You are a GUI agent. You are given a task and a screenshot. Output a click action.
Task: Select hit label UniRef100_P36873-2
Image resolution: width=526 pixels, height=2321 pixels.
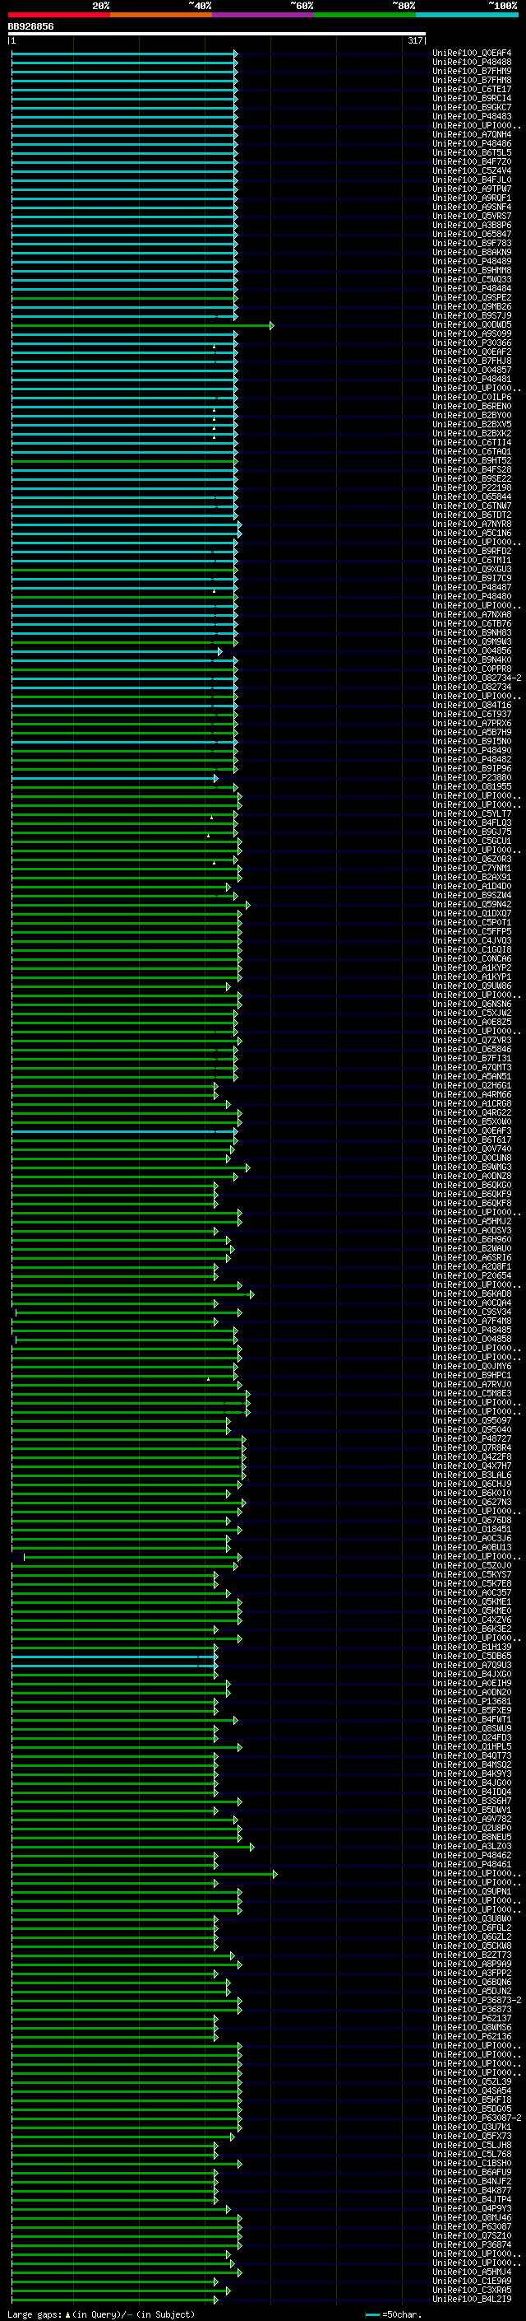477,2002
